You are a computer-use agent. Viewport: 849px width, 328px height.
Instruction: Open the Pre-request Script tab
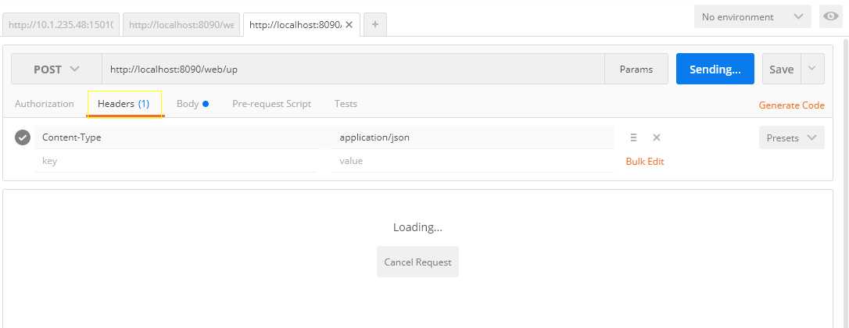tap(272, 103)
